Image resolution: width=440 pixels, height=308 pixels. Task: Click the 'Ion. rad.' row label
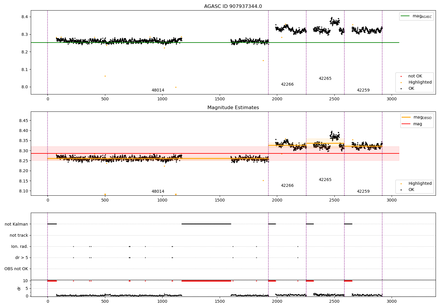[x=20, y=247]
